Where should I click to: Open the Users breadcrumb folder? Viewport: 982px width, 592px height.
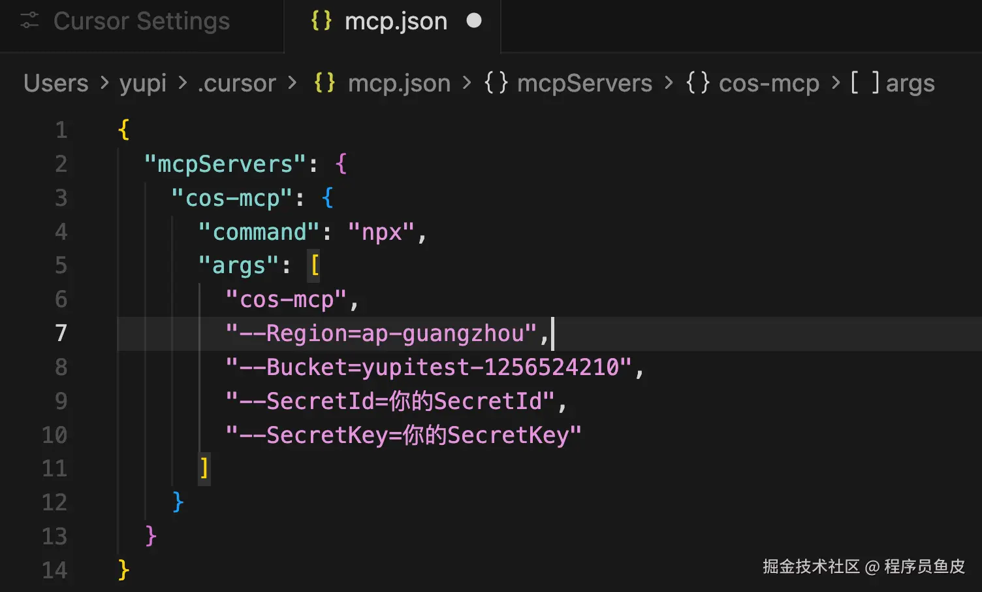(56, 83)
